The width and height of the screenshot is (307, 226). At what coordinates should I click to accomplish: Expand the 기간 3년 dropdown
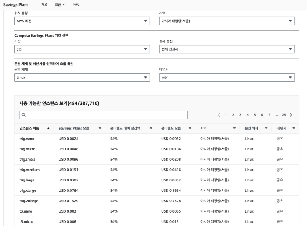click(x=82, y=49)
